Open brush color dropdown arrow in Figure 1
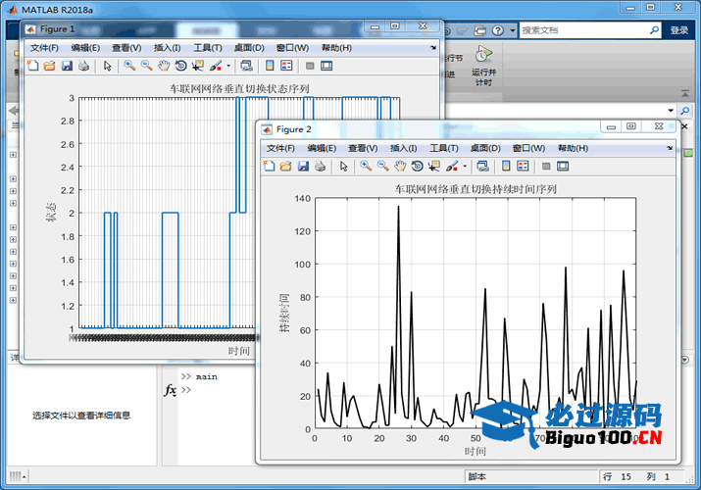The width and height of the screenshot is (701, 490). coord(228,66)
